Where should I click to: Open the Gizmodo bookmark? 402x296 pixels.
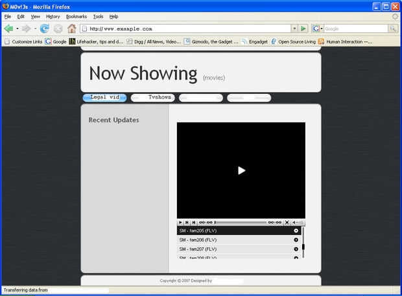pos(211,41)
